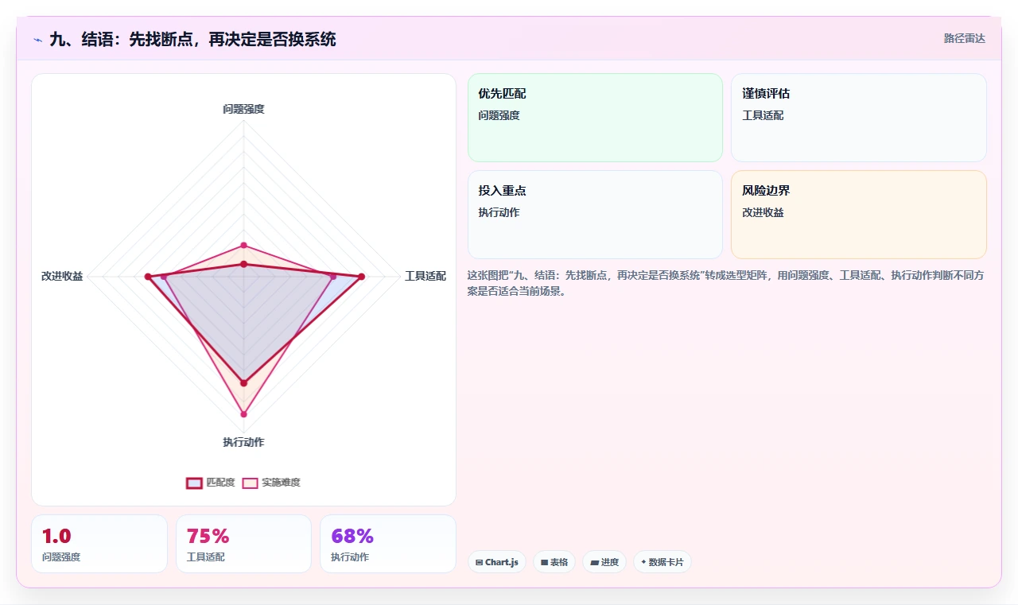1018x605 pixels.
Task: Click the 工具适配 axis label on radar
Action: [x=425, y=277]
